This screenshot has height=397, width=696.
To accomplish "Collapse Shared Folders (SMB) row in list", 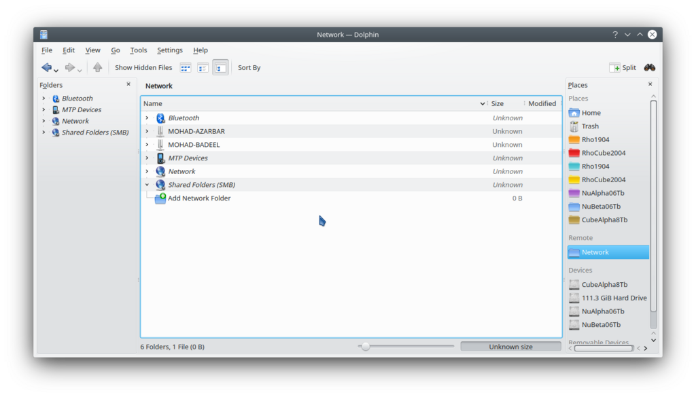I will click(147, 185).
